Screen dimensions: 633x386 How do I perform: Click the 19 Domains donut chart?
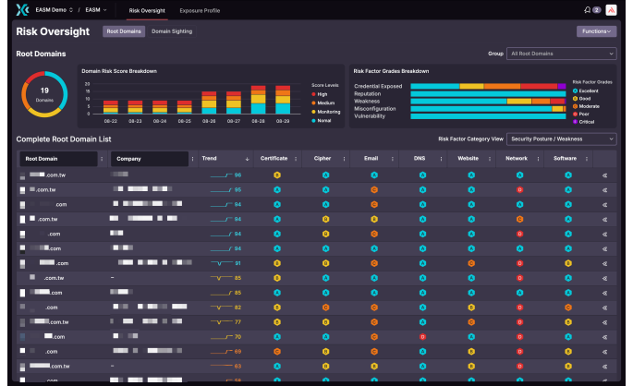pyautogui.click(x=43, y=93)
